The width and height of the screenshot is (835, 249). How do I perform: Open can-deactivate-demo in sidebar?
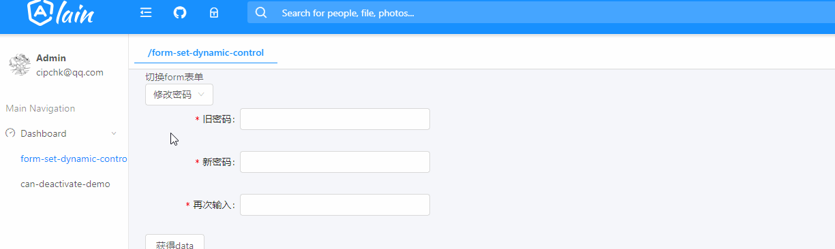pos(65,184)
